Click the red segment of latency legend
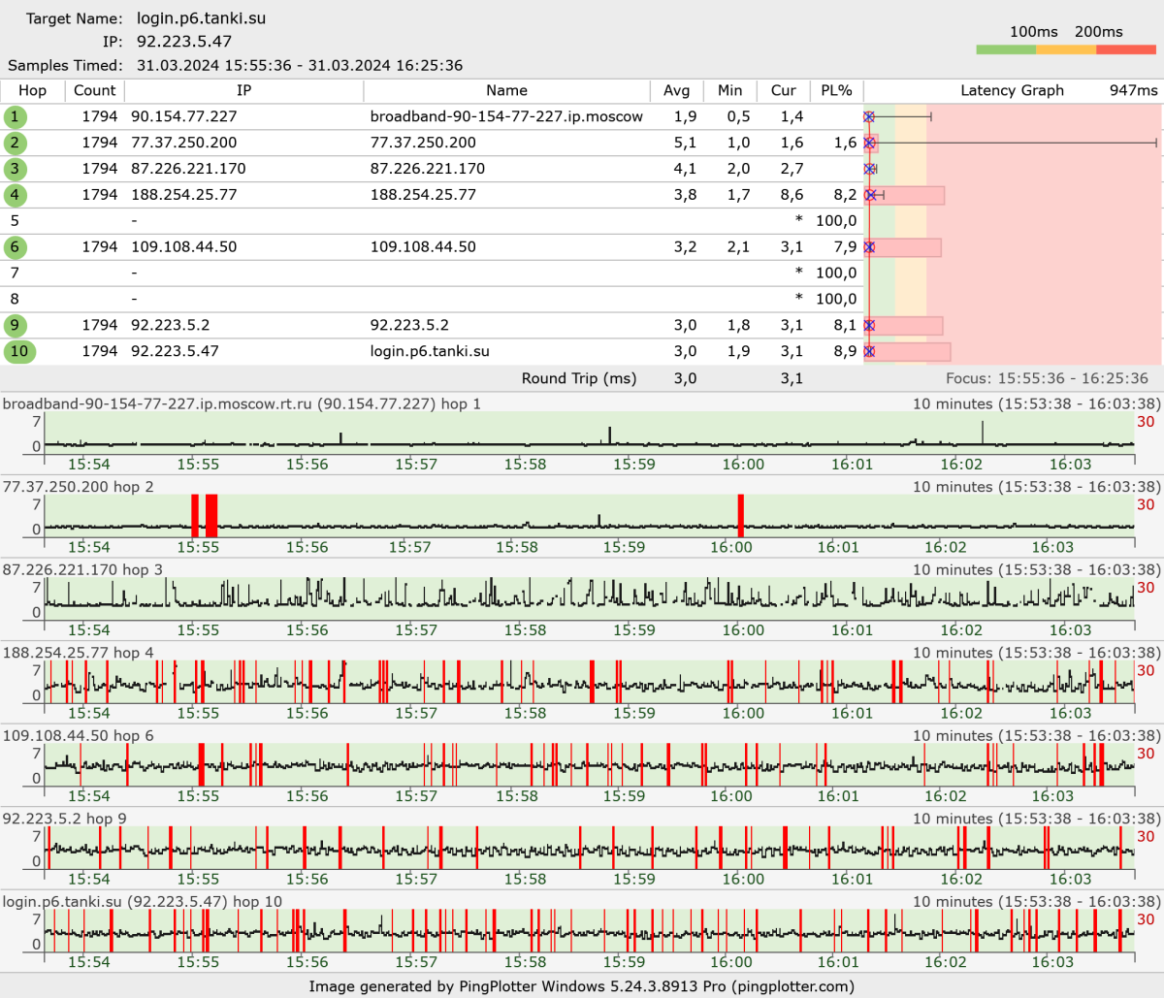The height and width of the screenshot is (998, 1164). click(1125, 49)
